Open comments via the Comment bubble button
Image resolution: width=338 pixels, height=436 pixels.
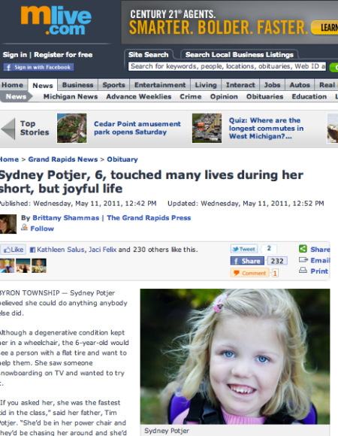pyautogui.click(x=249, y=273)
